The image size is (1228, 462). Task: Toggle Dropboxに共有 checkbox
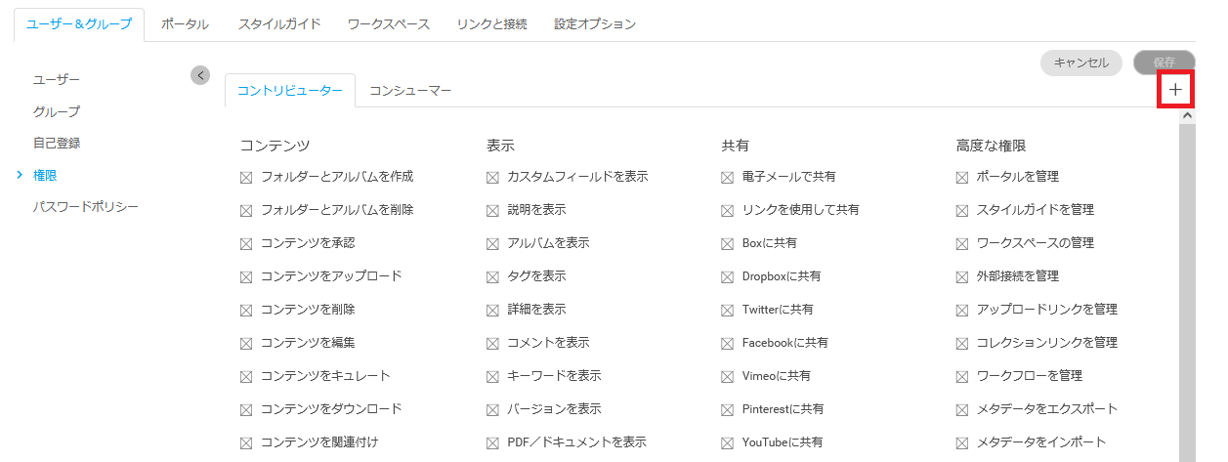click(727, 276)
